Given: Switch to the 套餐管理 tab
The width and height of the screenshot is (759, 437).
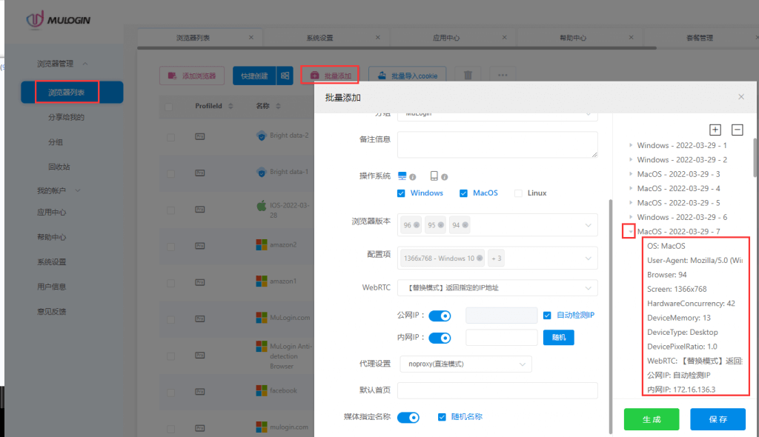Looking at the screenshot, I should point(700,38).
